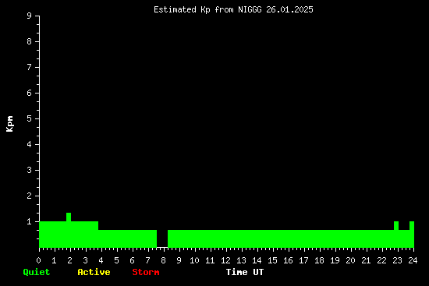429x286 pixels.
Task: Click the gap in bars at hour 8
Action: (x=162, y=238)
